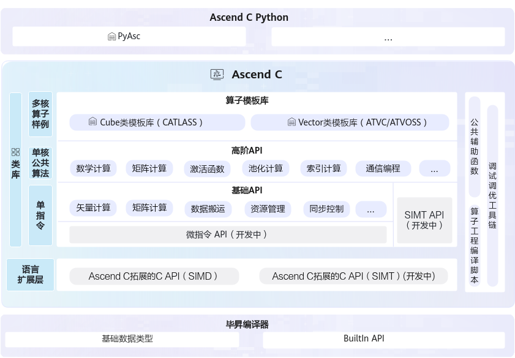
Task: Click the 数学计算 pill
Action: coord(94,168)
